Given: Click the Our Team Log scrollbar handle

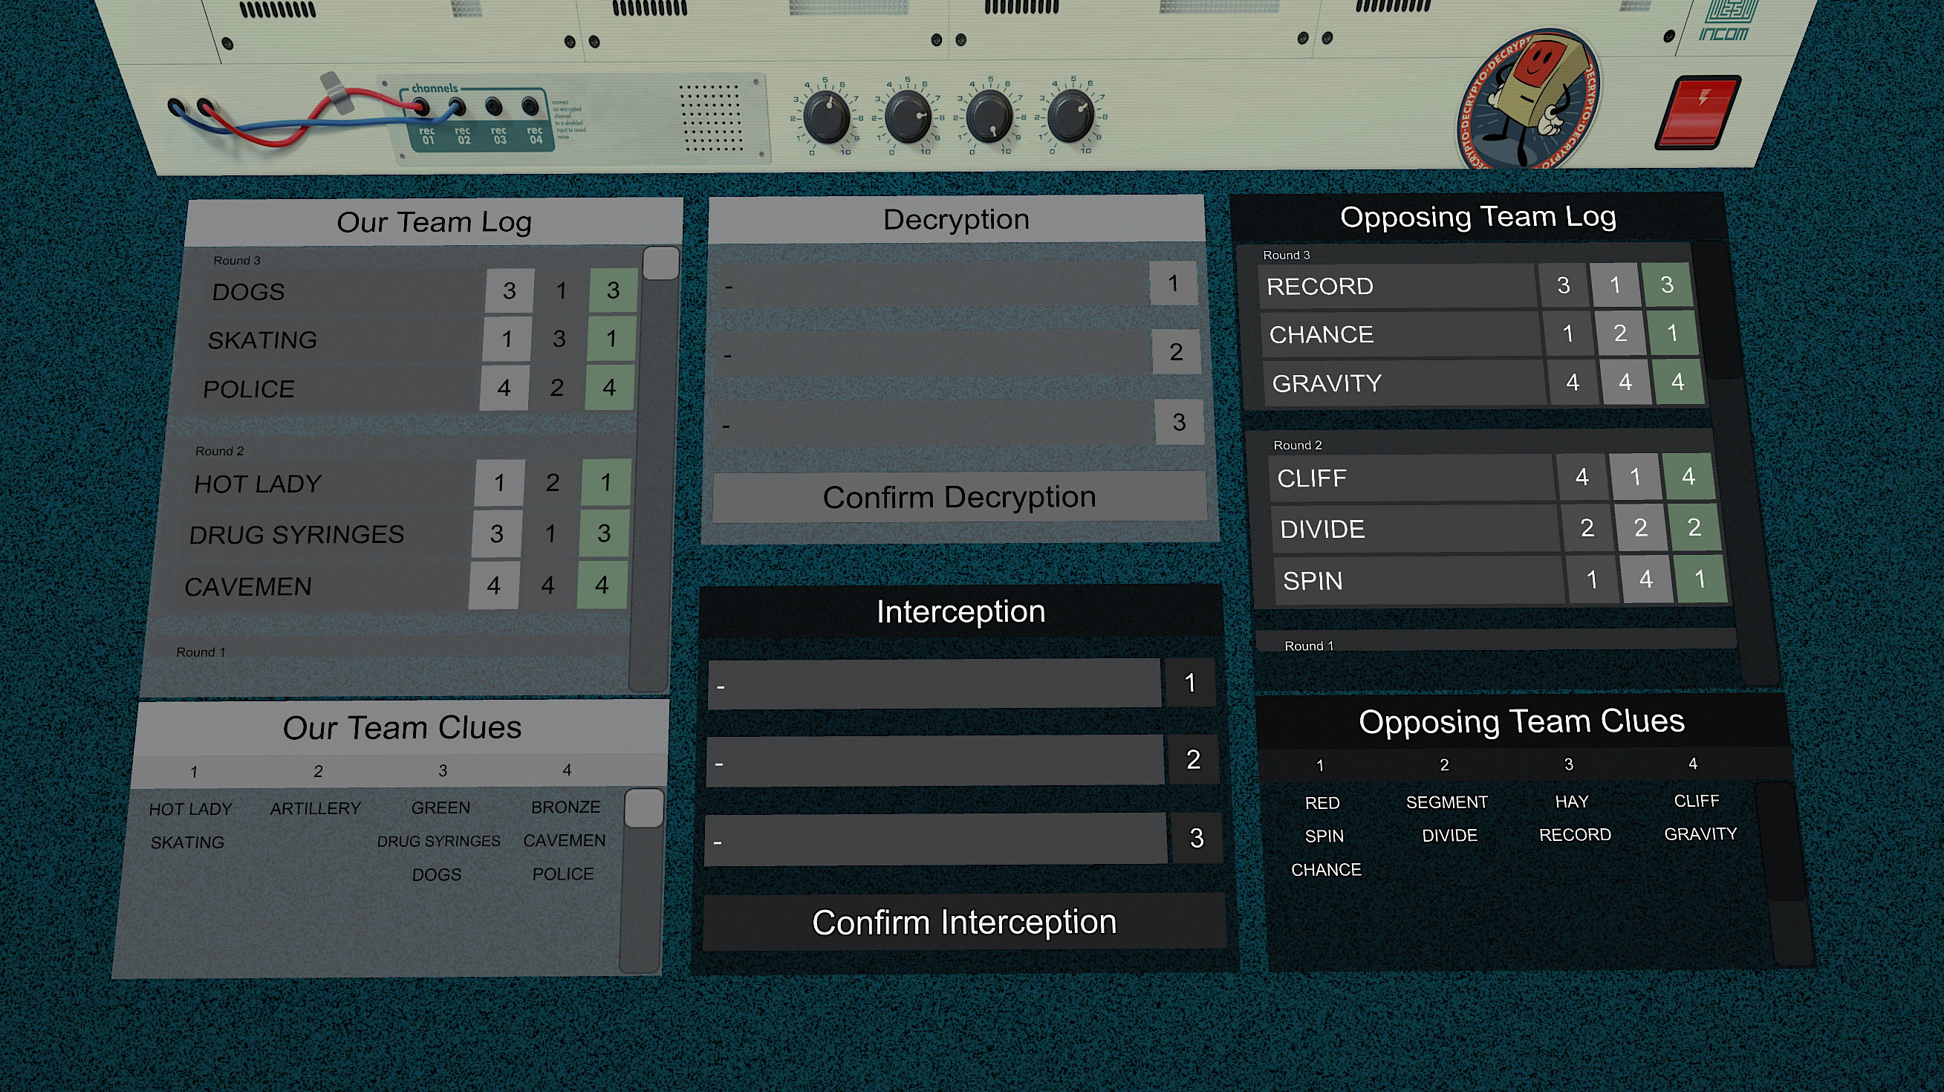Looking at the screenshot, I should click(x=661, y=264).
